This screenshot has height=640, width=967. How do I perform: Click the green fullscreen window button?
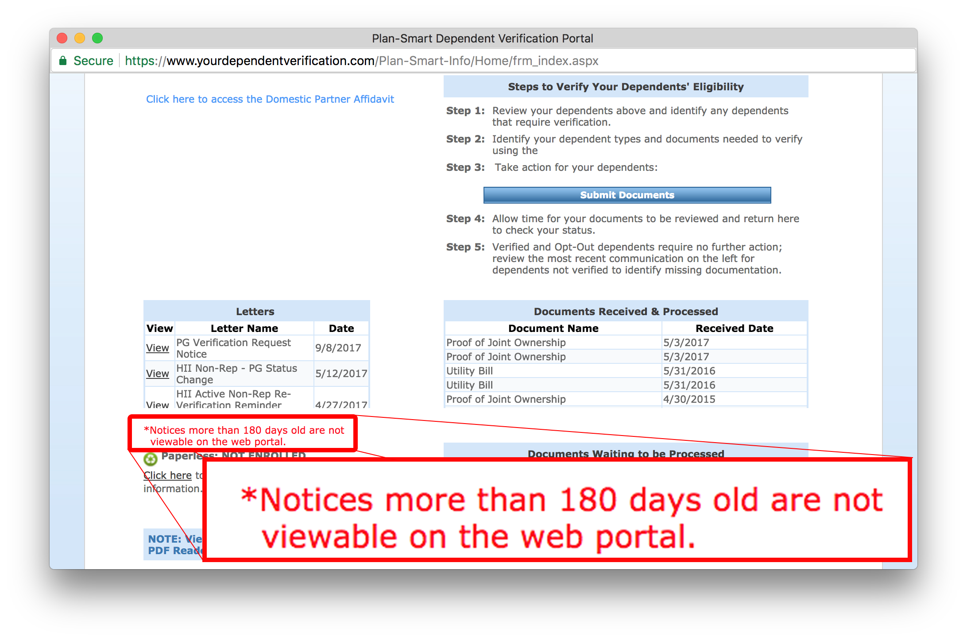point(97,38)
